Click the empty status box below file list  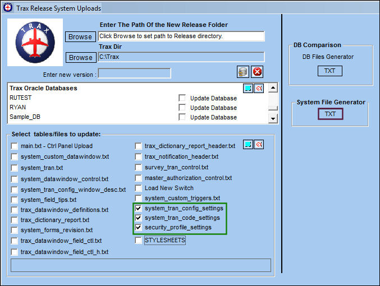[x=140, y=265]
